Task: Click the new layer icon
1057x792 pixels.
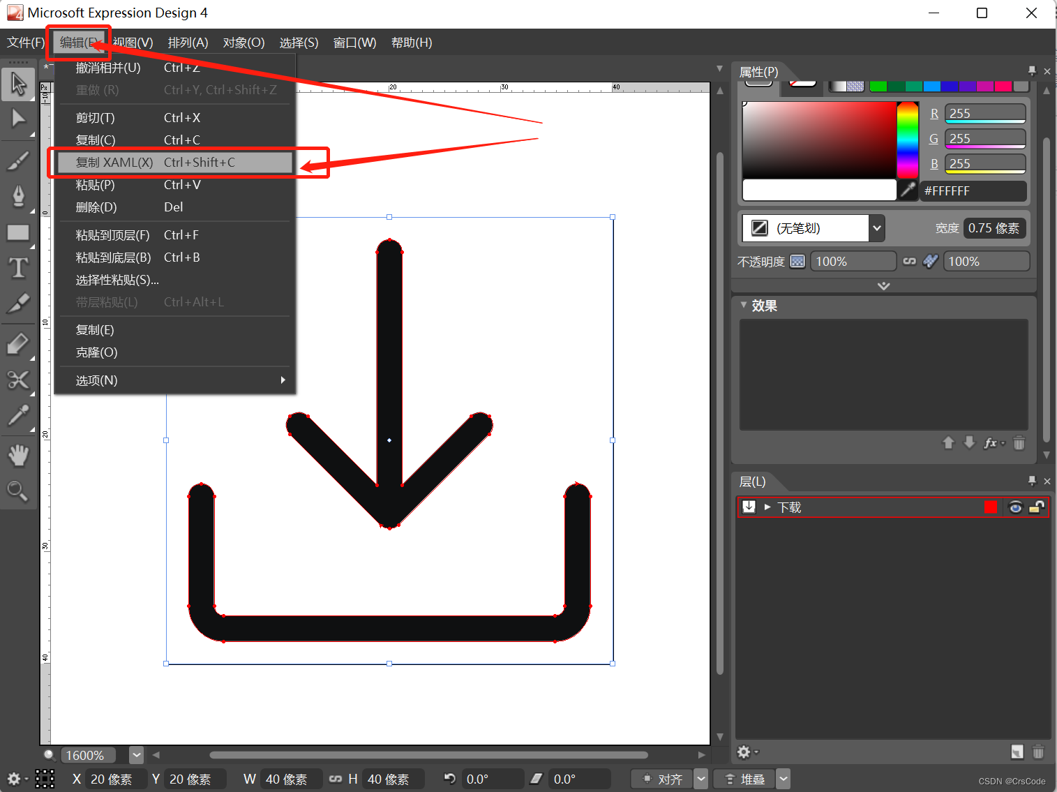Action: 1017,752
